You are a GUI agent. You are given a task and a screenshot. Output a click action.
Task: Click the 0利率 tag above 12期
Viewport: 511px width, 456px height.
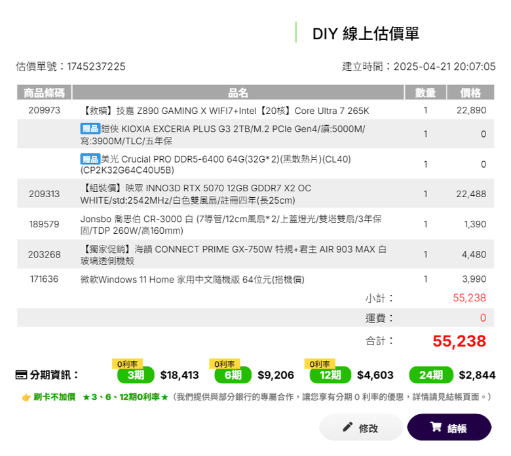click(320, 364)
